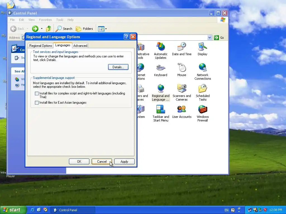This screenshot has width=286, height=214.
Task: Open the Taskbar and Start Menu icon
Action: click(161, 113)
